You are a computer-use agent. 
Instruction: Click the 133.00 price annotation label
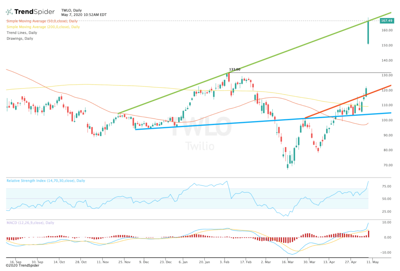tap(234, 69)
